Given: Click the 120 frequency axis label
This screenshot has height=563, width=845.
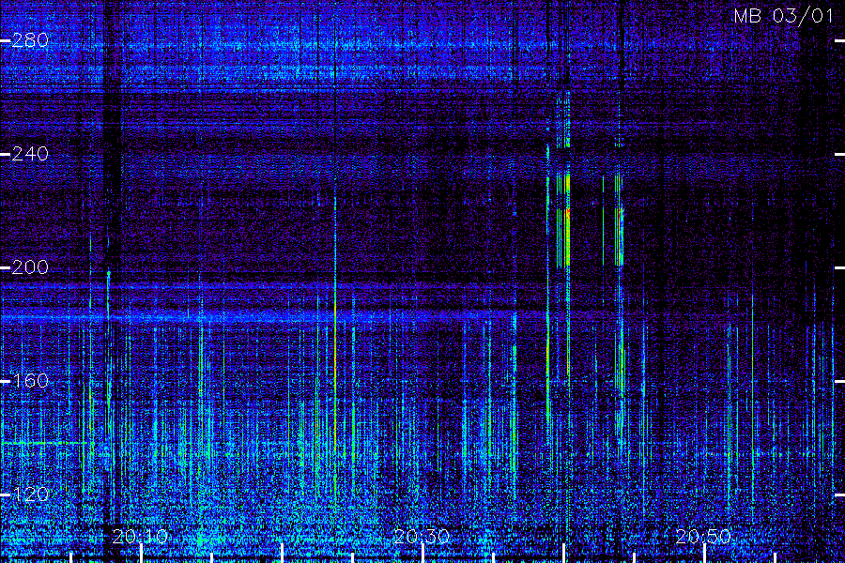Looking at the screenshot, I should point(30,495).
